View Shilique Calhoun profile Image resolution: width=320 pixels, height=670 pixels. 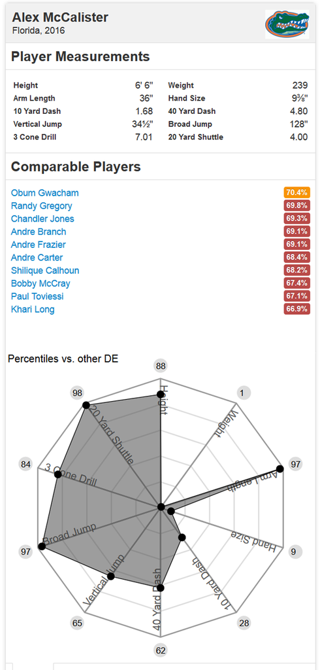coord(45,270)
